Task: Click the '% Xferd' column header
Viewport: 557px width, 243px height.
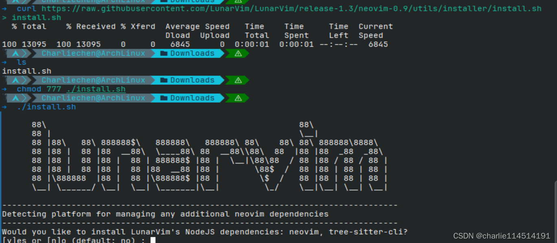Action: [138, 26]
